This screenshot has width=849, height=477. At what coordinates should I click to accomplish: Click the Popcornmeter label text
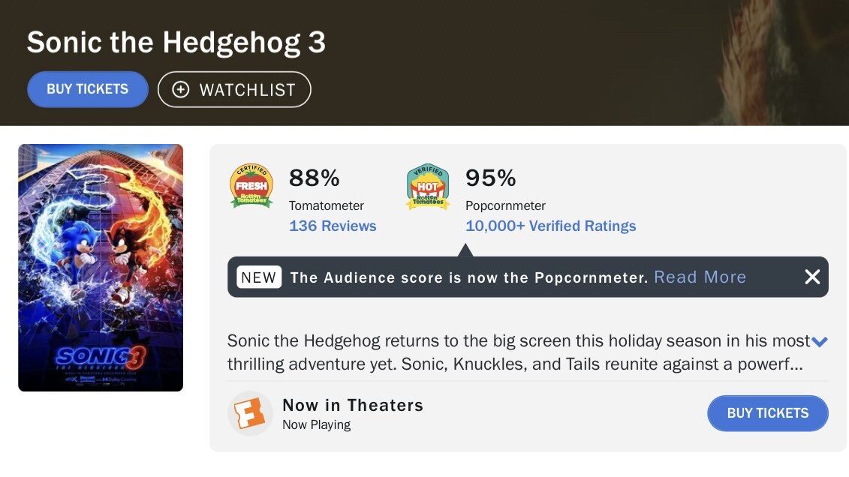(x=505, y=205)
